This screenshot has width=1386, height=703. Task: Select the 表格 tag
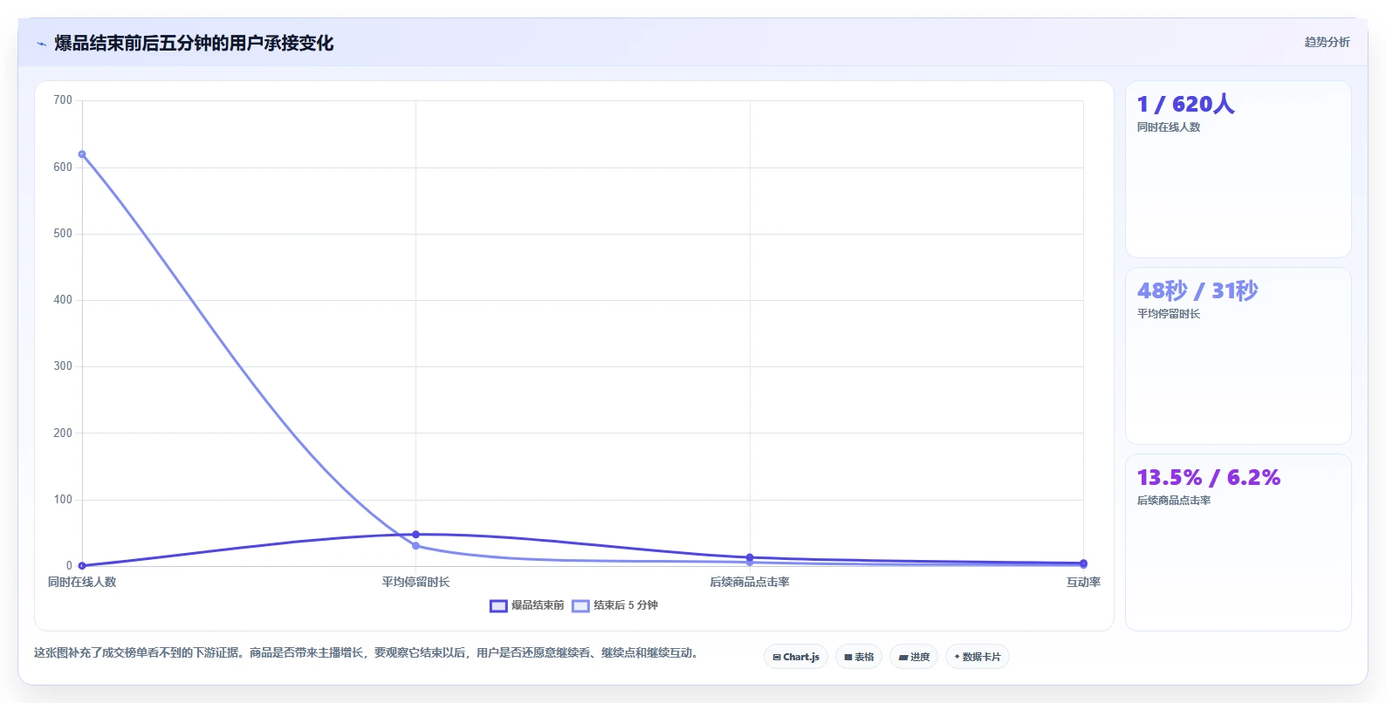point(859,657)
